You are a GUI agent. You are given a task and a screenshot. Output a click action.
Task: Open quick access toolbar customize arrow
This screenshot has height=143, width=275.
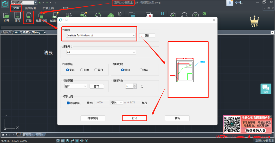pos(56,3)
